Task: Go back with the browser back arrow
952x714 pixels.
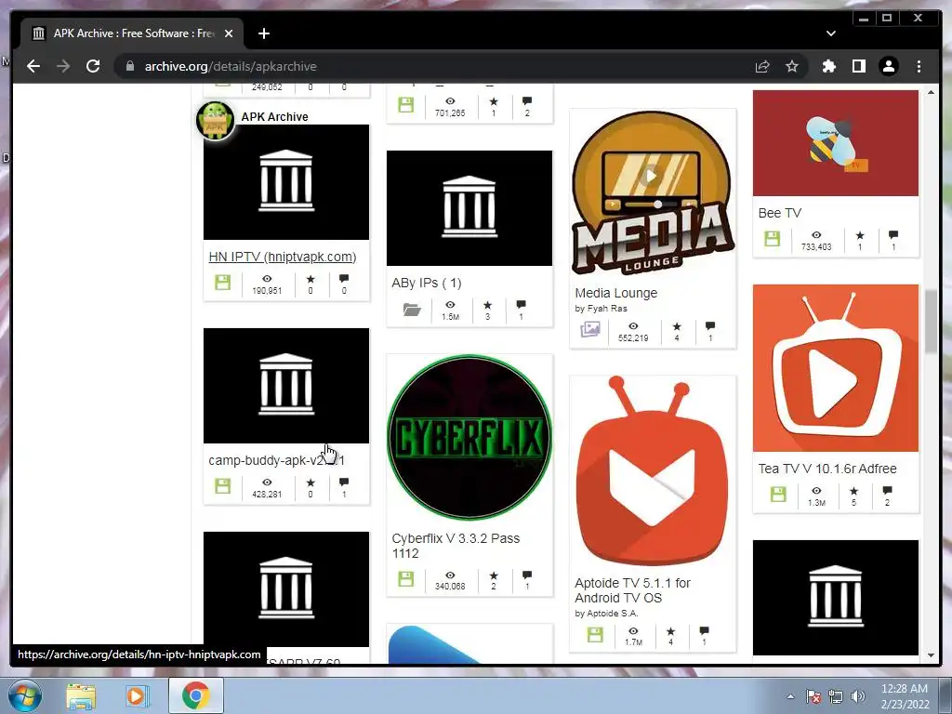Action: coord(33,66)
